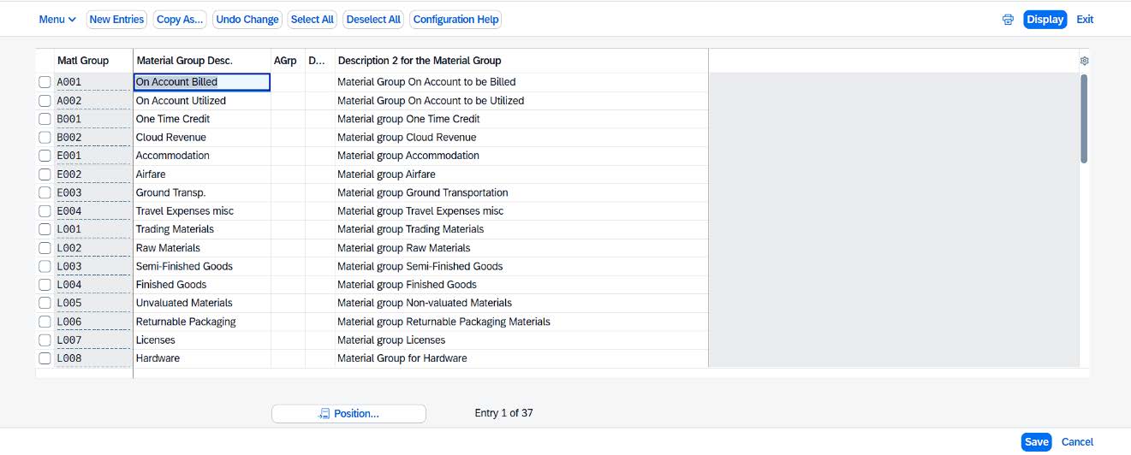Click the New Entries button
The width and height of the screenshot is (1131, 455).
[x=116, y=20]
